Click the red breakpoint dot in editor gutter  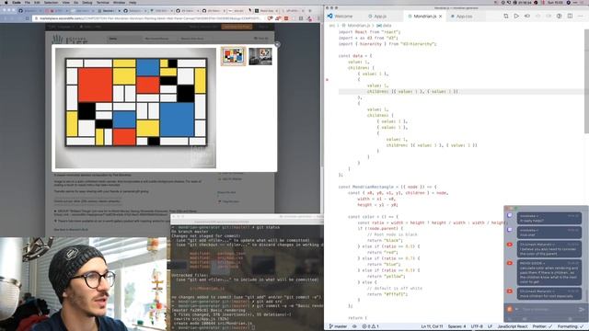[328, 80]
